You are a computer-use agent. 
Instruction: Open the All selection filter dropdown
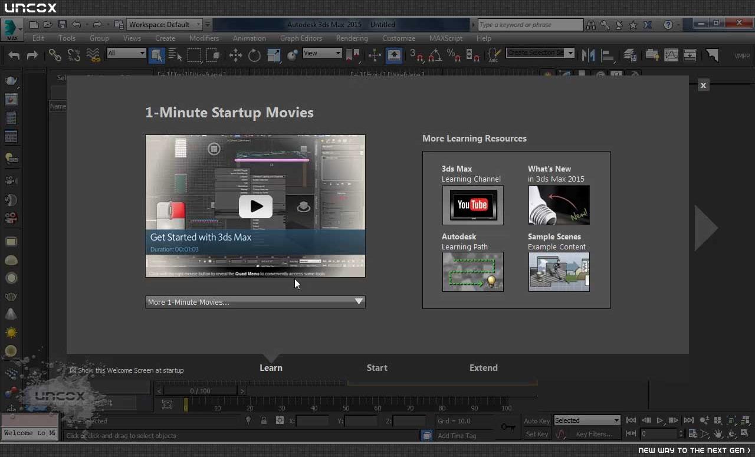click(126, 53)
